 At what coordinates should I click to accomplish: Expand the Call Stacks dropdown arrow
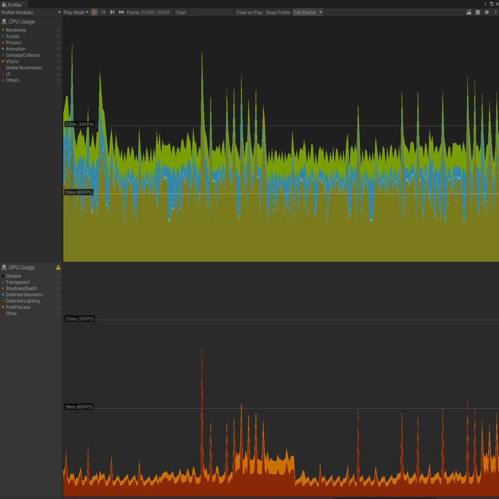(321, 12)
